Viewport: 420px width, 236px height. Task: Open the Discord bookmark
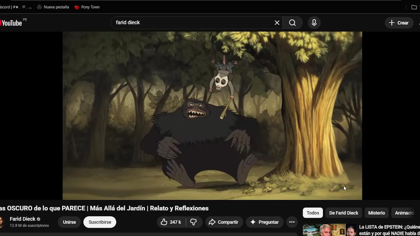[x=16, y=7]
